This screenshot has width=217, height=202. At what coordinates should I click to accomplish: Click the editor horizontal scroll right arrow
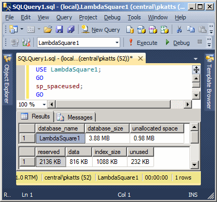tap(187, 104)
